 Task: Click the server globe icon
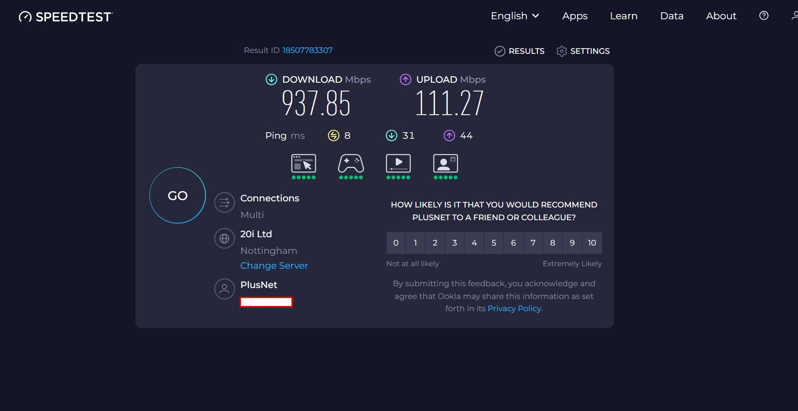point(224,239)
